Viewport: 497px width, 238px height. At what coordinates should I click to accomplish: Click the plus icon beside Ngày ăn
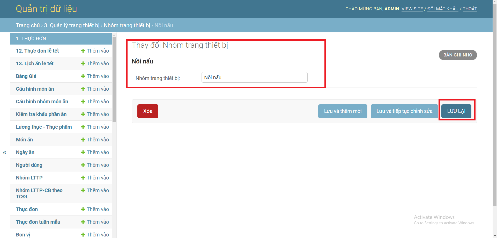click(83, 152)
